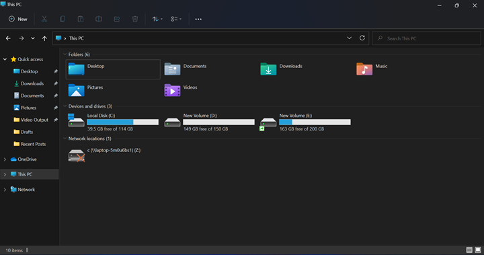This screenshot has height=255, width=484.
Task: Expand the OneDrive tree node
Action: 5,159
